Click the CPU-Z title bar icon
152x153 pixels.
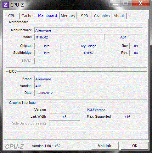(6, 5)
